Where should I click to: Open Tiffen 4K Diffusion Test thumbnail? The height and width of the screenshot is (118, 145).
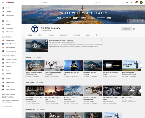(35, 91)
